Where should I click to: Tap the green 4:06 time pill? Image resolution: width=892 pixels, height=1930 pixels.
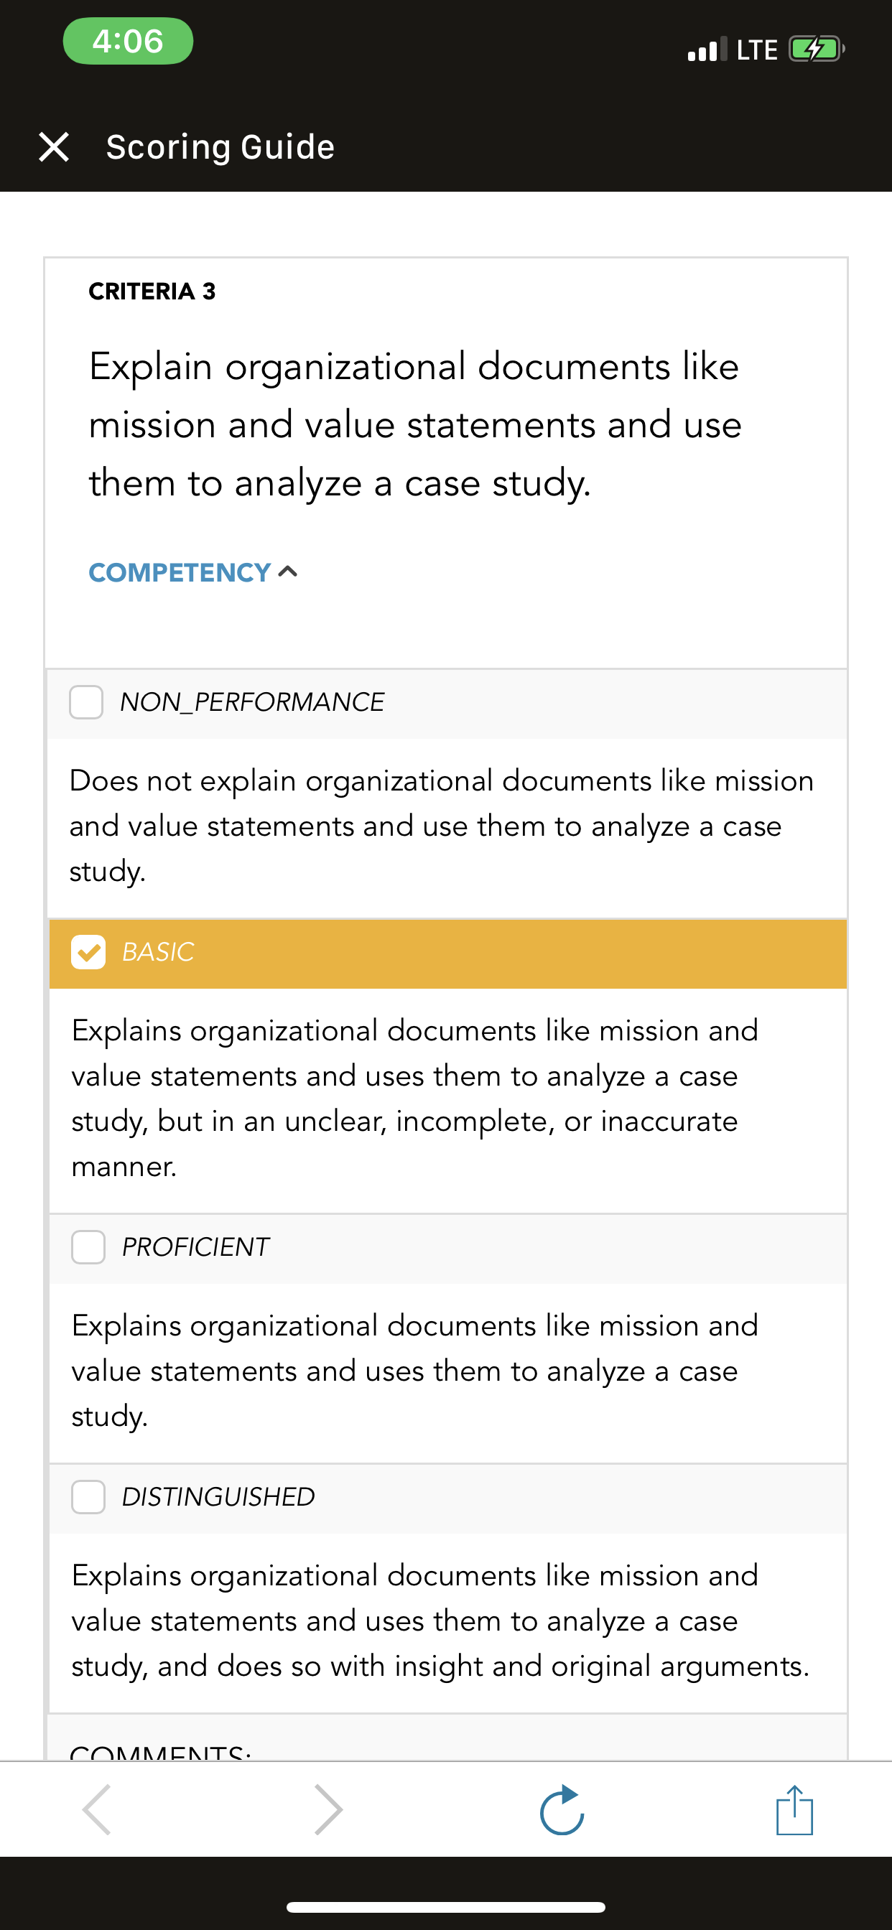click(128, 41)
